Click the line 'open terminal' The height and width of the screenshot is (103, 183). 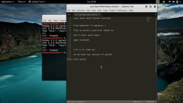click(81, 40)
